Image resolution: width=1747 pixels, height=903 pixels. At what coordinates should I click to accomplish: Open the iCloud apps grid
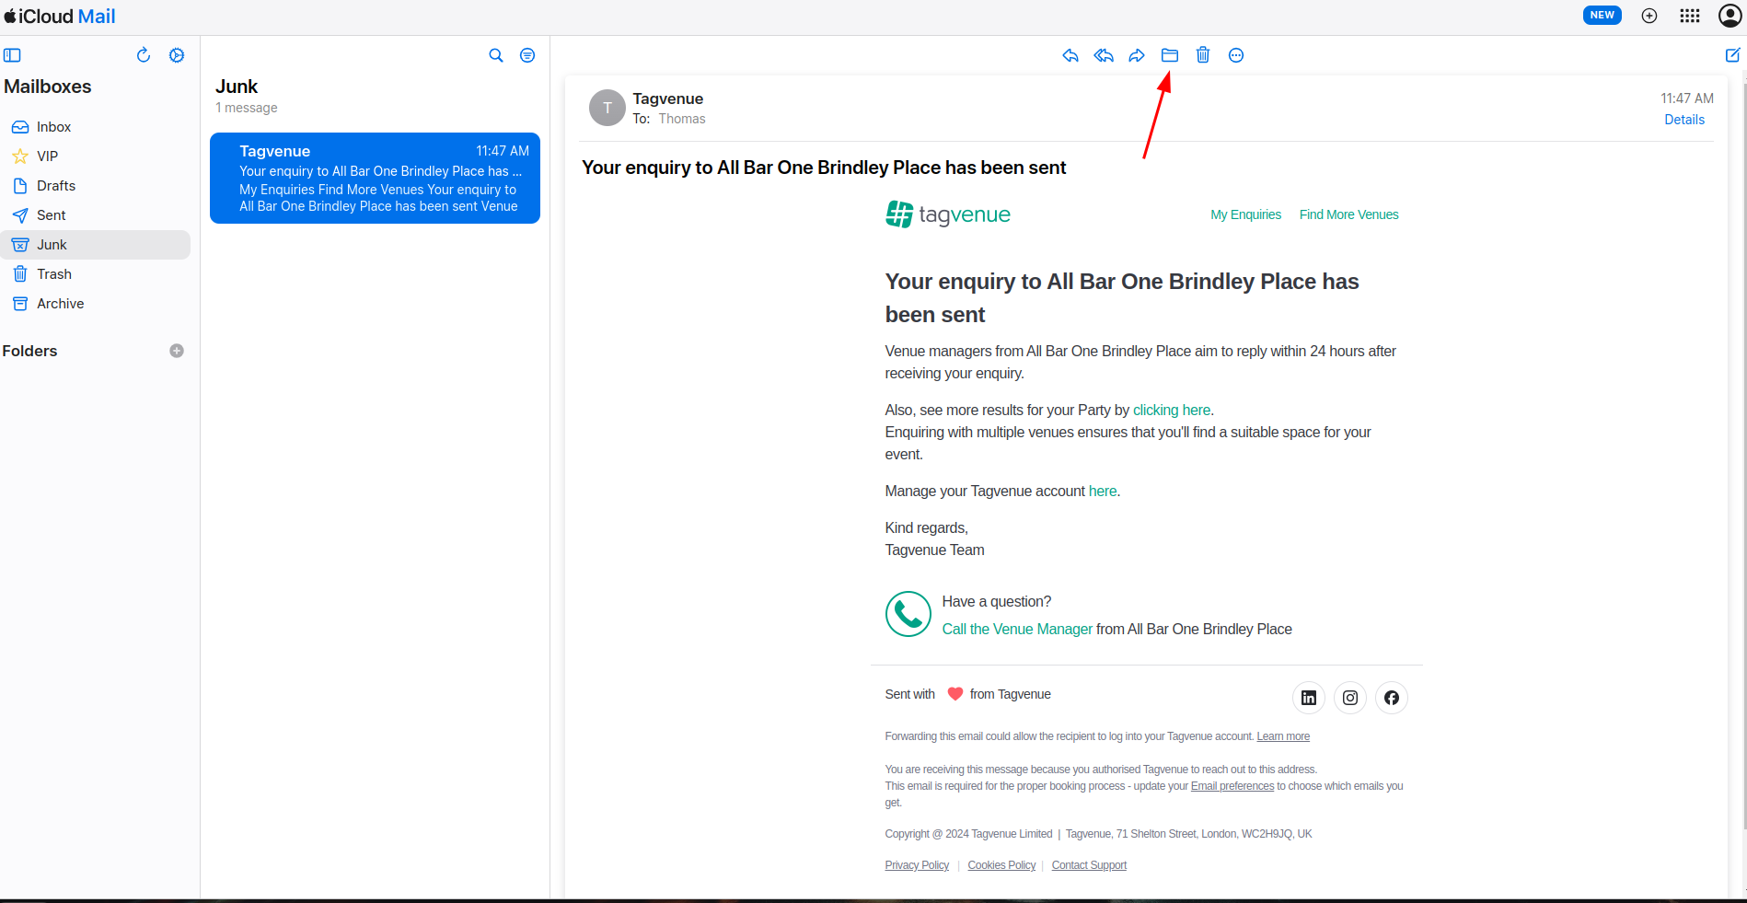pos(1690,16)
